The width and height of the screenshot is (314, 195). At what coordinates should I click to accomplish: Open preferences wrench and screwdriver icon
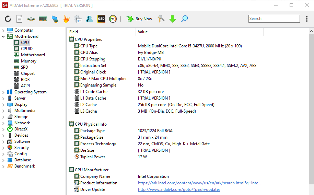pos(161,19)
